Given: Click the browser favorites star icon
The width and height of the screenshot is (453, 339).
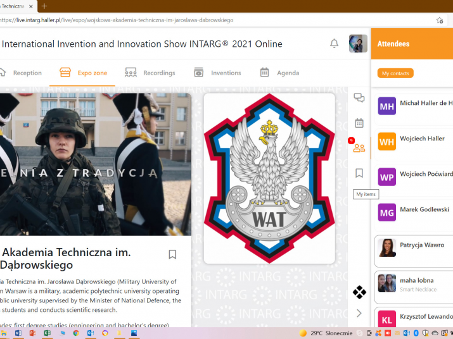Looking at the screenshot, I should (440, 20).
